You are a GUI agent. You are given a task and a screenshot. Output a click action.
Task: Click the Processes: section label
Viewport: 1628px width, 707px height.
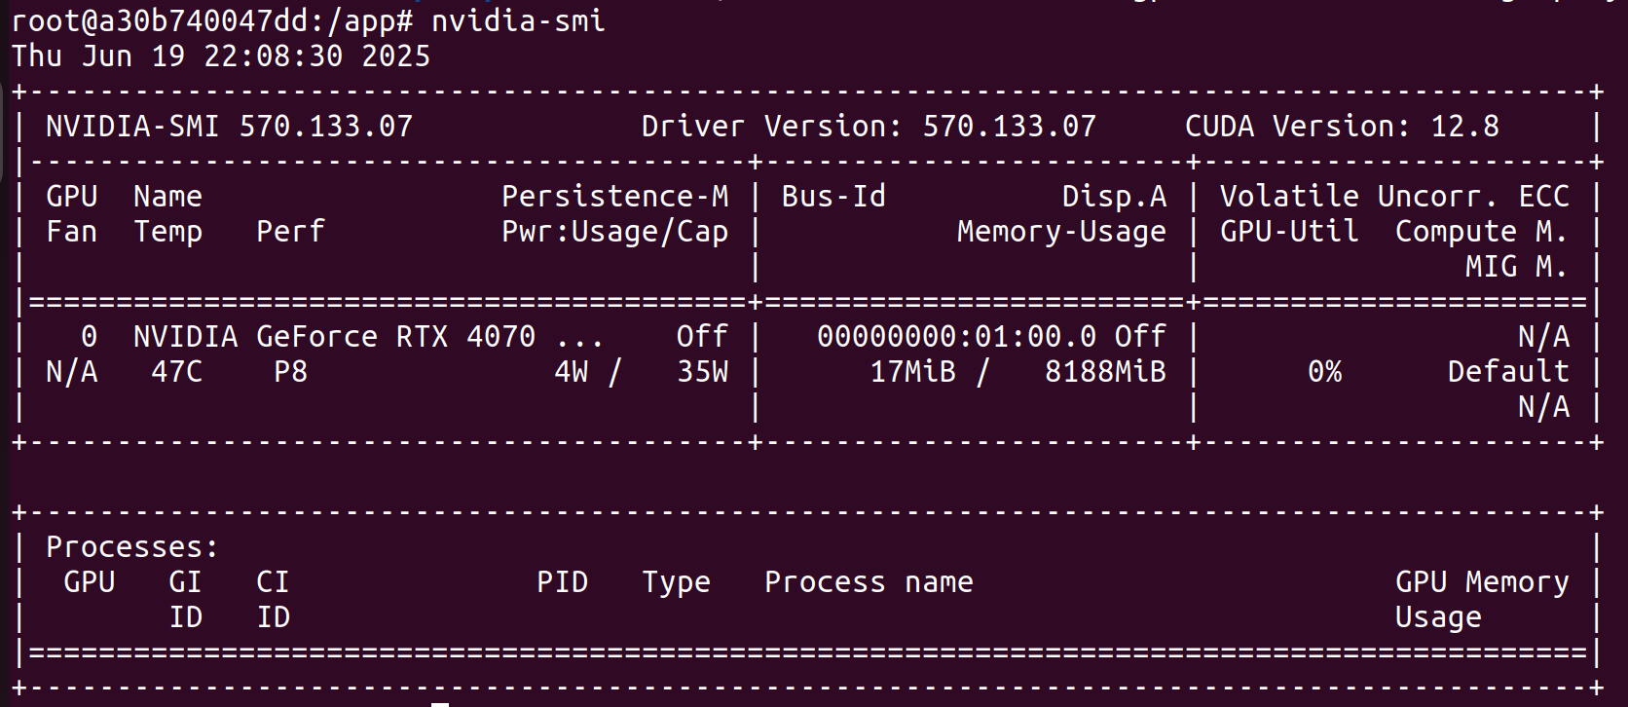(x=133, y=546)
